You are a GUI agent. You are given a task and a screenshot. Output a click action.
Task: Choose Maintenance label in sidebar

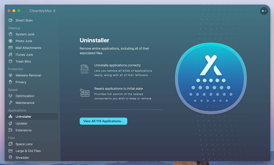[25, 103]
